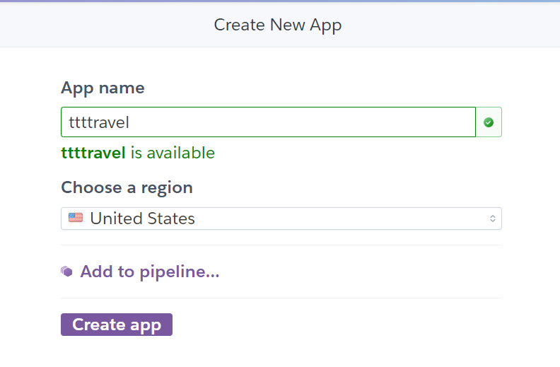Click the typed text ttttravel in the field

(x=99, y=122)
